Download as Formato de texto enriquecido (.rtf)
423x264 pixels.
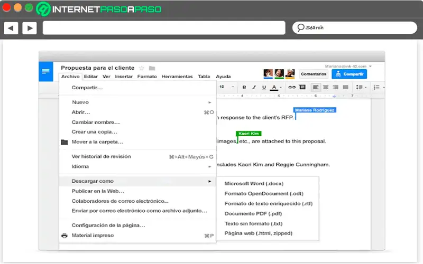click(x=268, y=203)
